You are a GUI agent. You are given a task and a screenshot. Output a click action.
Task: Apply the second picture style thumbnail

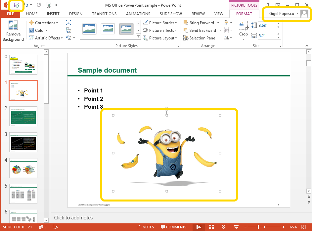tap(108, 29)
